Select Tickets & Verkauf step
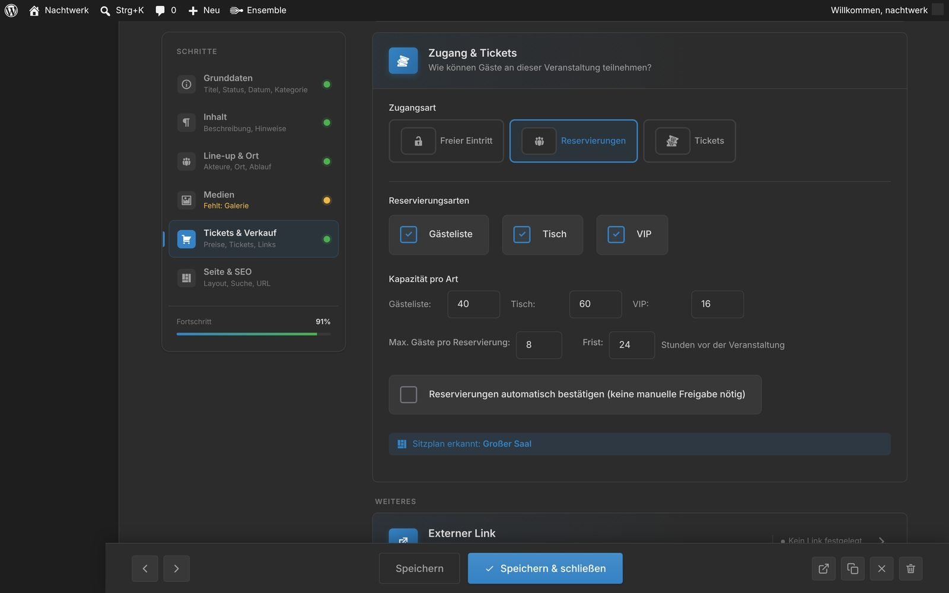 tap(253, 239)
